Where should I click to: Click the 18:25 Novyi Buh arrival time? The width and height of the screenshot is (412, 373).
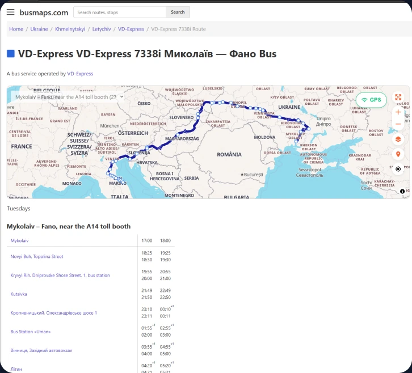tap(146, 253)
